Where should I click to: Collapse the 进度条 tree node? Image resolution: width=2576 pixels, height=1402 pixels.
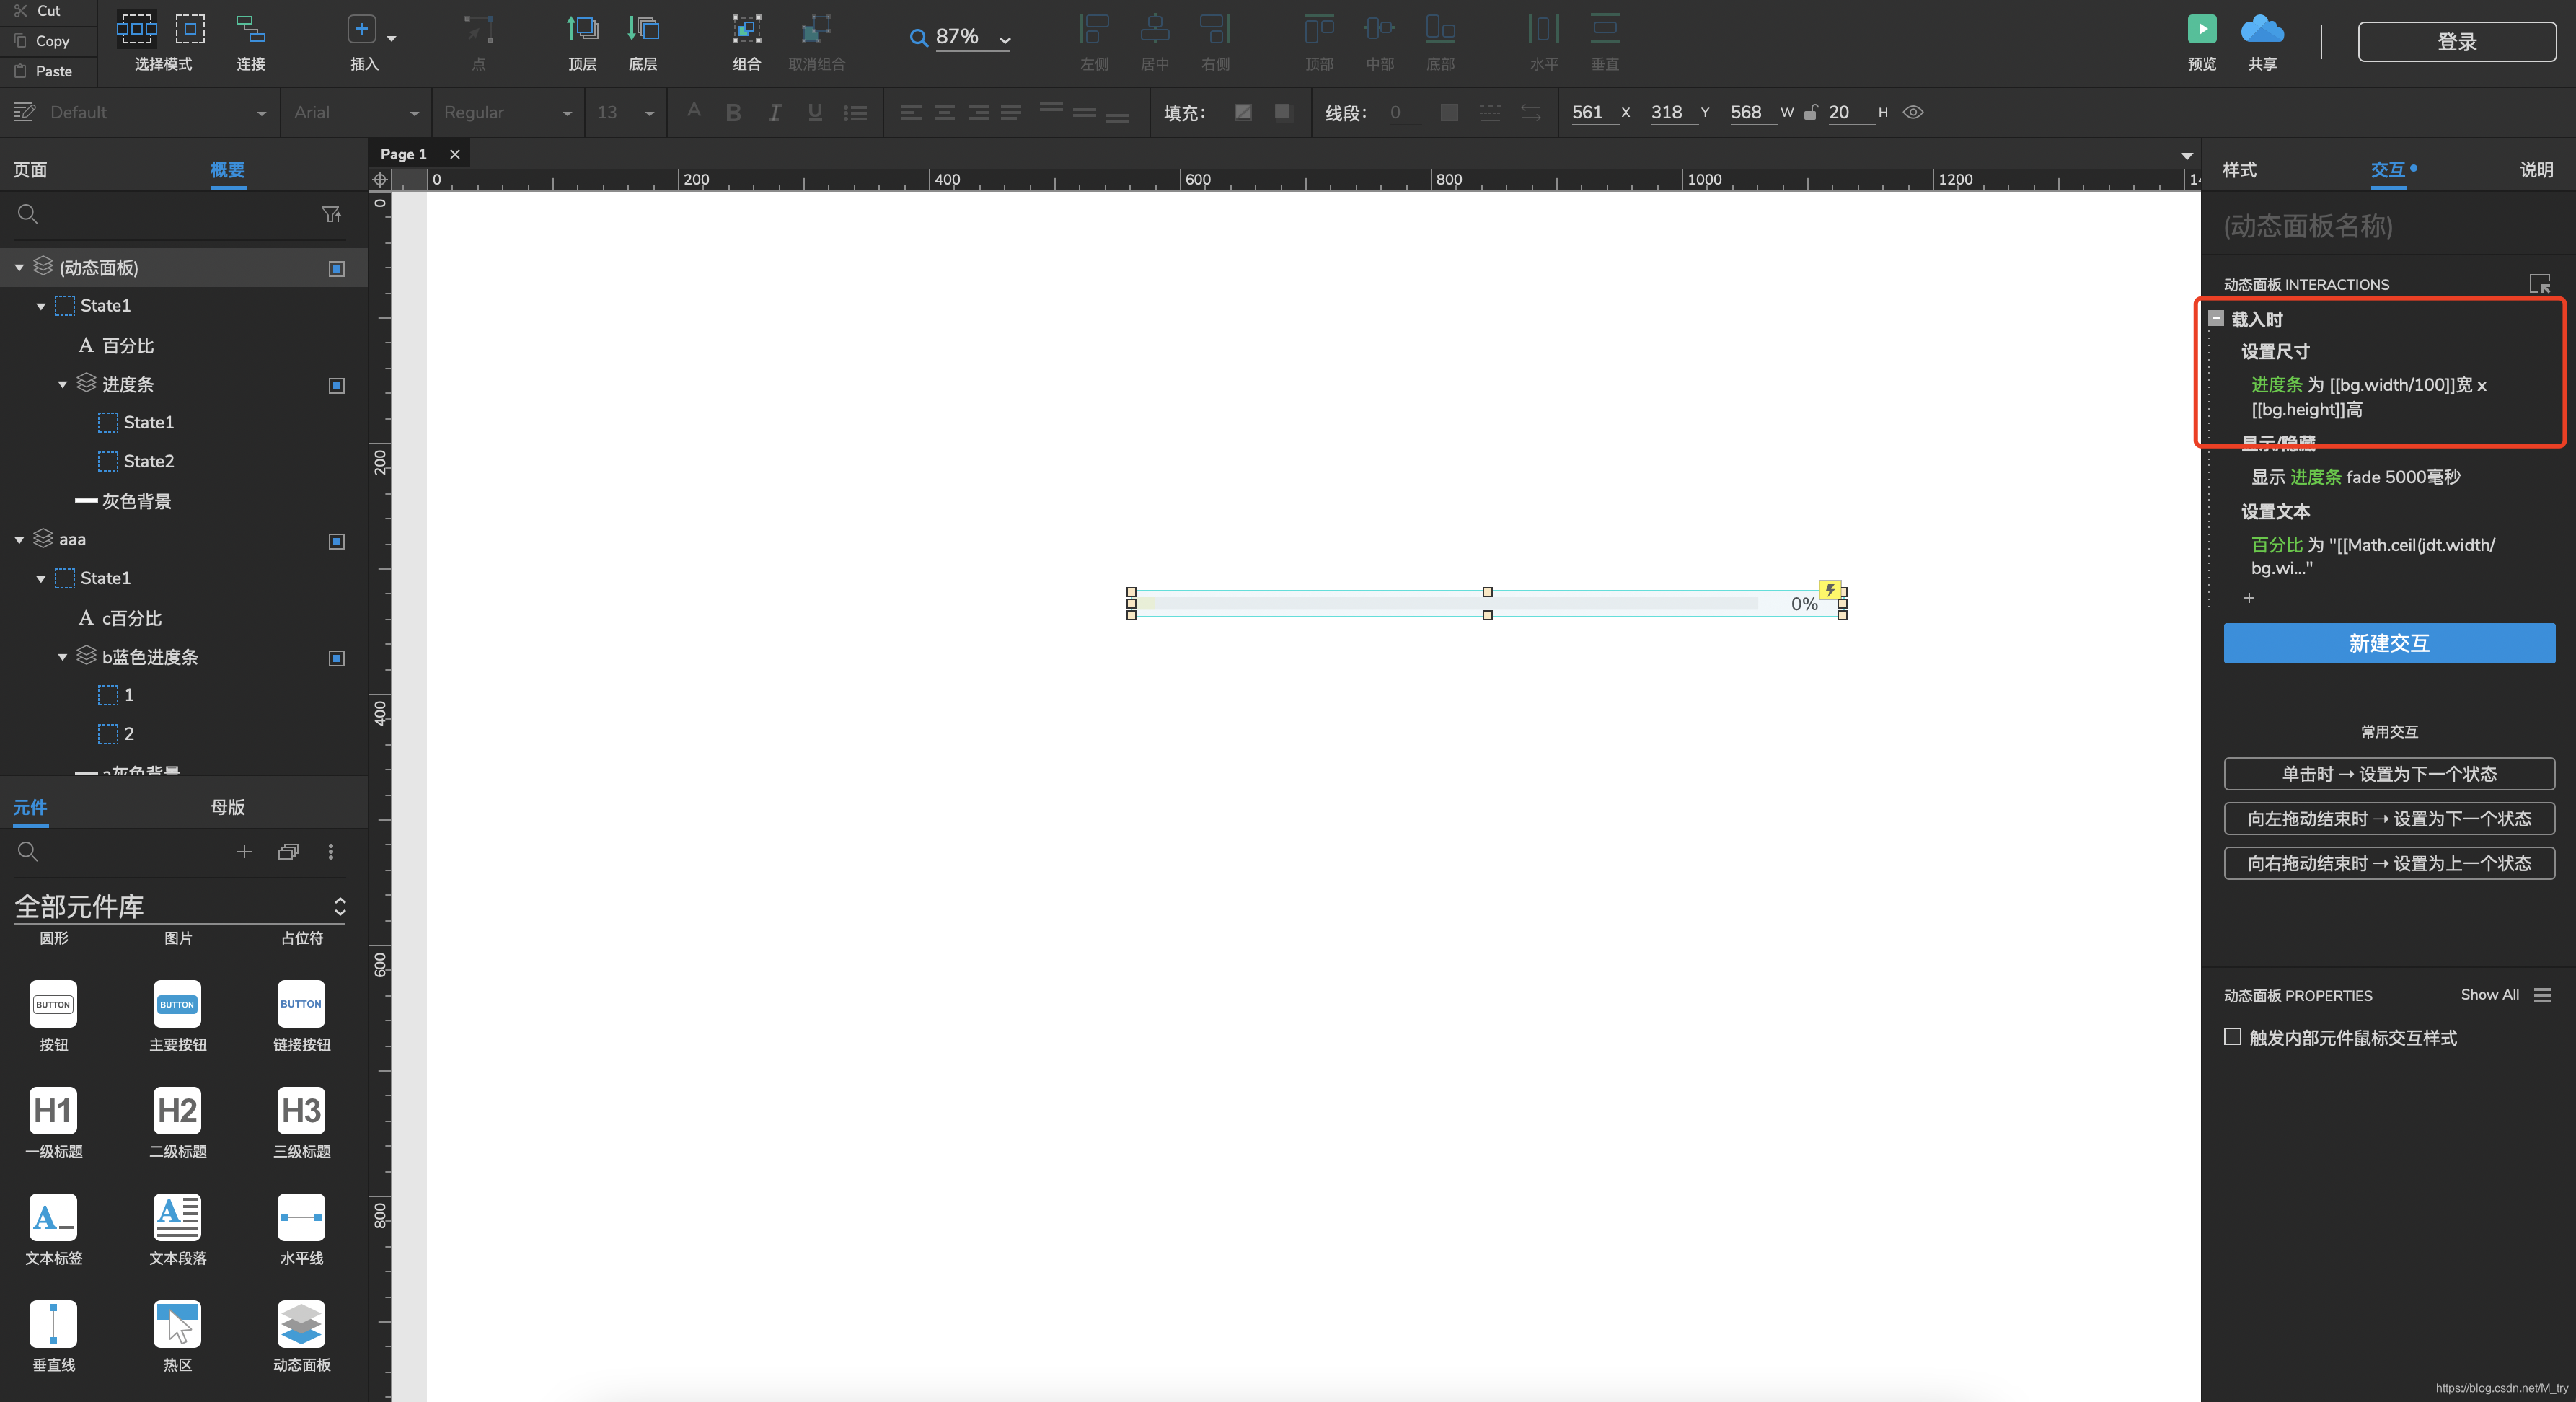[x=62, y=385]
